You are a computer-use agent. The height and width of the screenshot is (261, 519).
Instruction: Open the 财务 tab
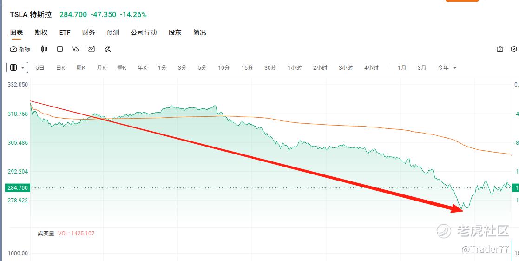[88, 33]
